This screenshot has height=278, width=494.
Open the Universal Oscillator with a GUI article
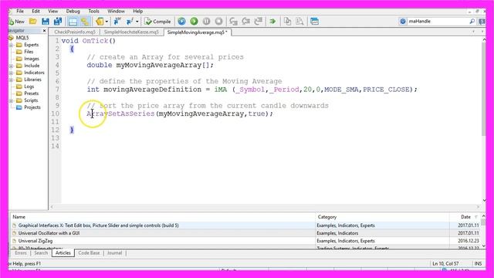[245, 233]
